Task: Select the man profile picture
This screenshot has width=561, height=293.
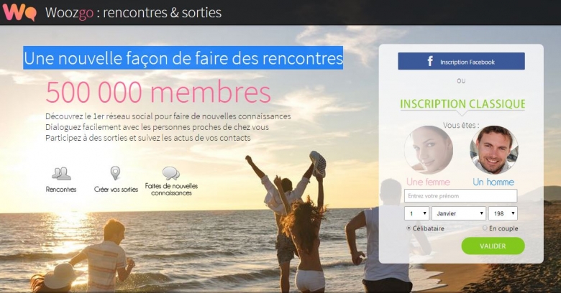Action: pos(494,149)
